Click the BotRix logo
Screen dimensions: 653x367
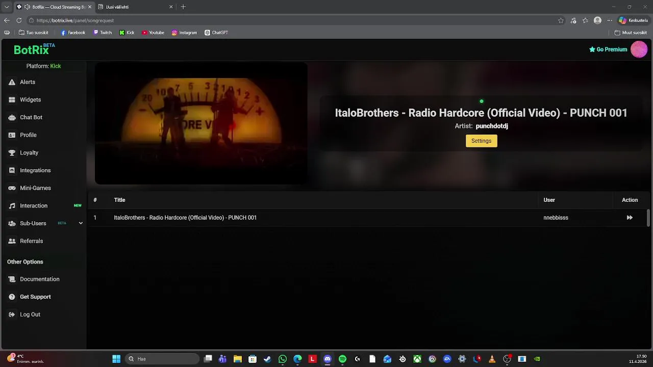(31, 49)
